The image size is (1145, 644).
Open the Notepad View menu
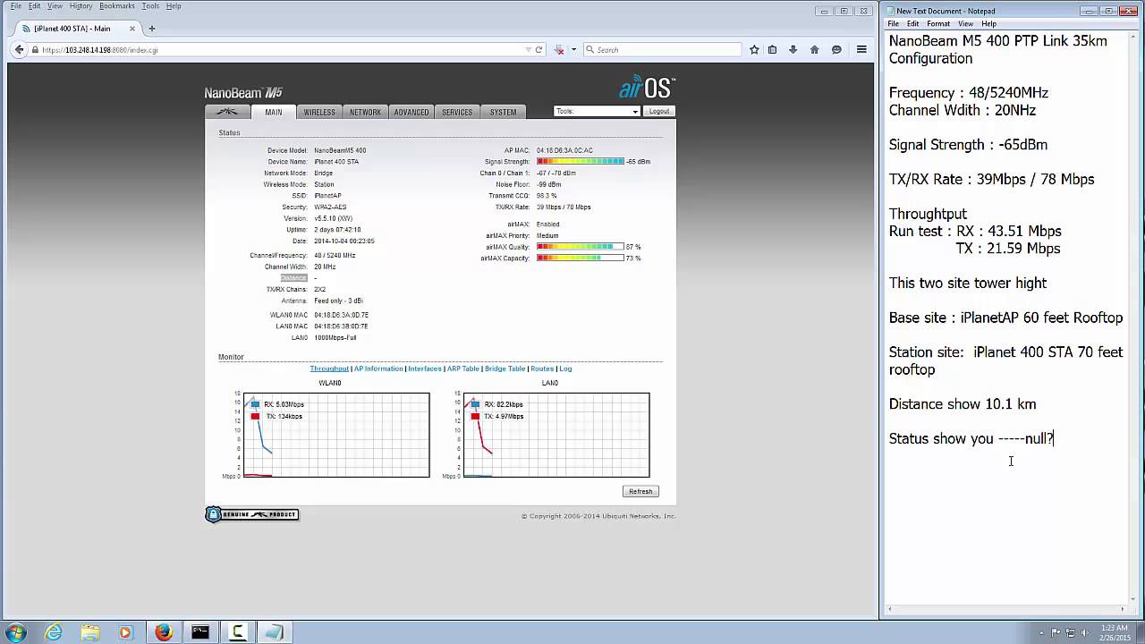[966, 24]
